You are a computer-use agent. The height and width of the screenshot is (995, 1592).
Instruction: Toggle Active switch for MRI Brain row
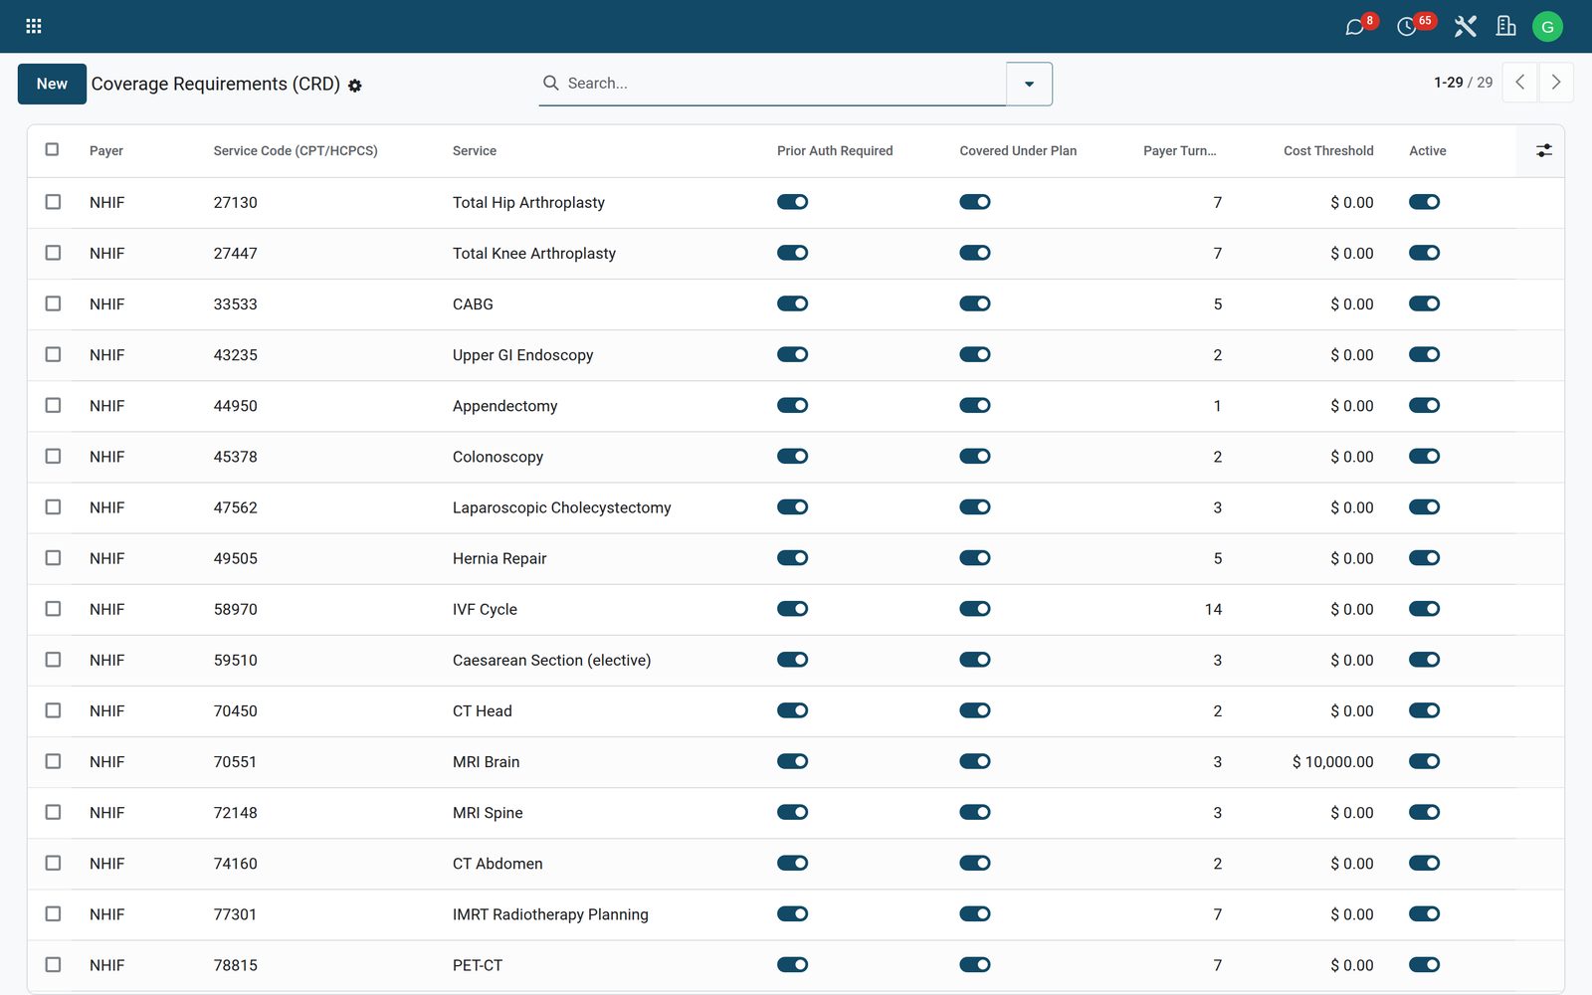click(1424, 761)
